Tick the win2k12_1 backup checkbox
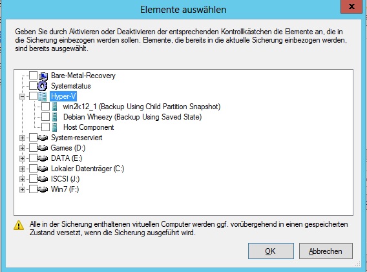Screen dimensions: 367x272 tap(45, 106)
